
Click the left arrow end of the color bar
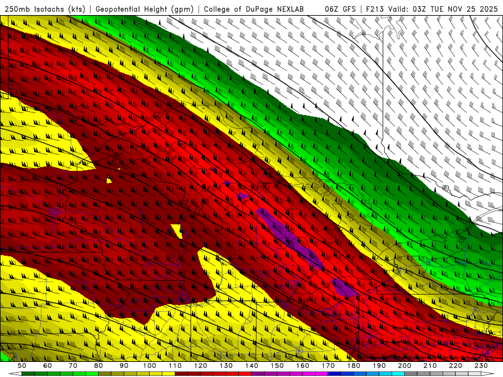point(15,374)
